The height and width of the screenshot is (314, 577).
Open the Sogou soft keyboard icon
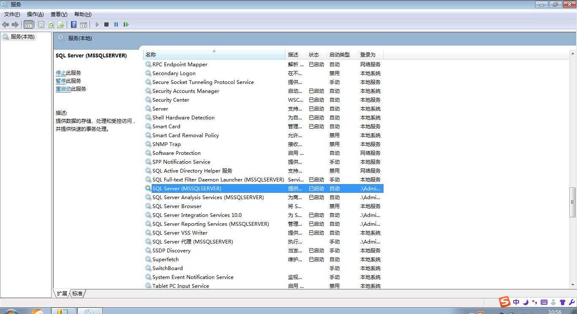point(544,302)
